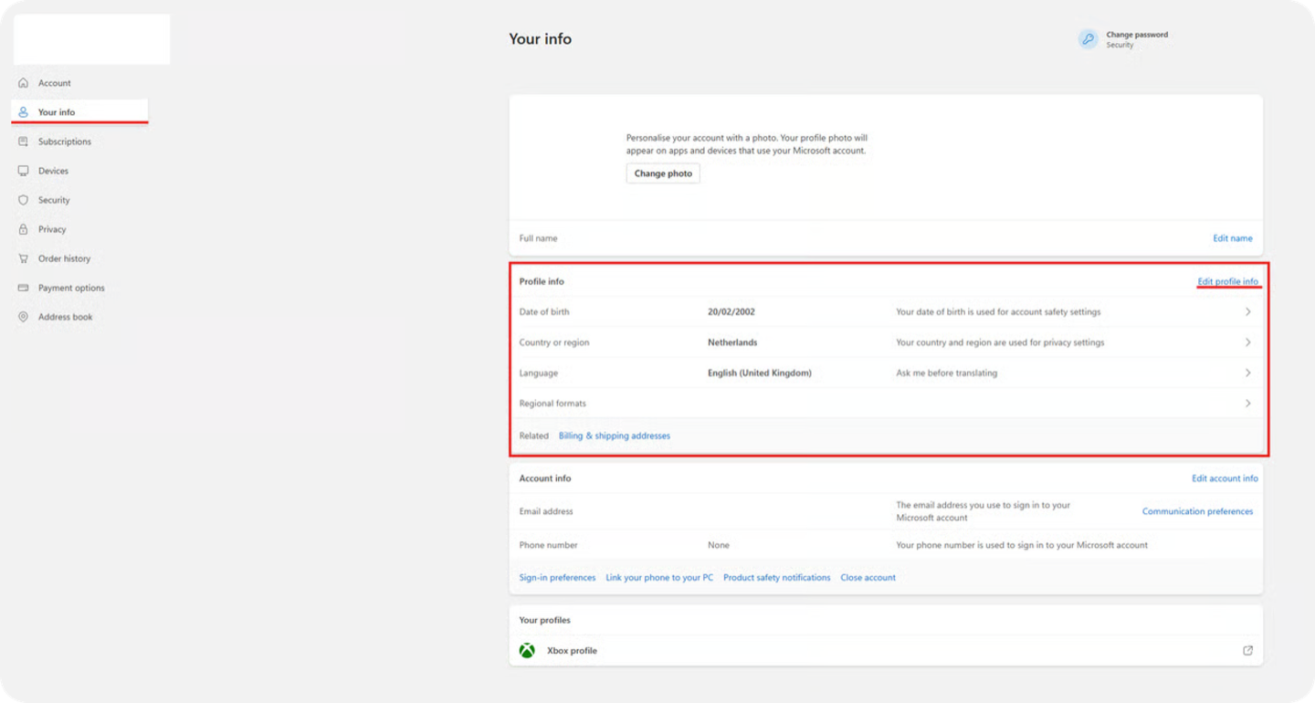Click the Close account link
1315x703 pixels.
pos(868,578)
